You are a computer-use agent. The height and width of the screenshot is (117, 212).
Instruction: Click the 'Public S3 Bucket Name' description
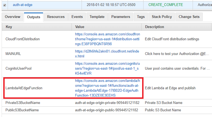[x=163, y=110]
